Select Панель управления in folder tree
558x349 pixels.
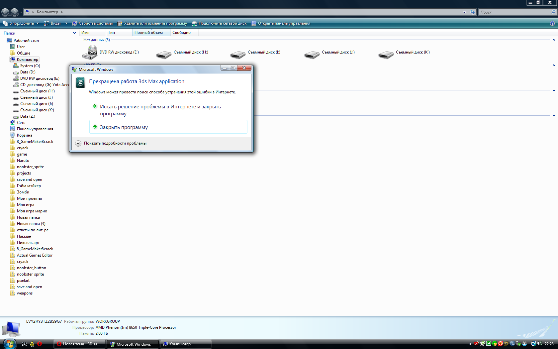(35, 129)
